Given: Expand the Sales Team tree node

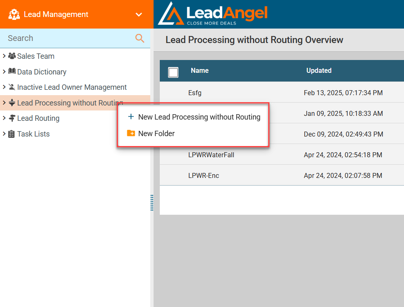Looking at the screenshot, I should coord(4,56).
